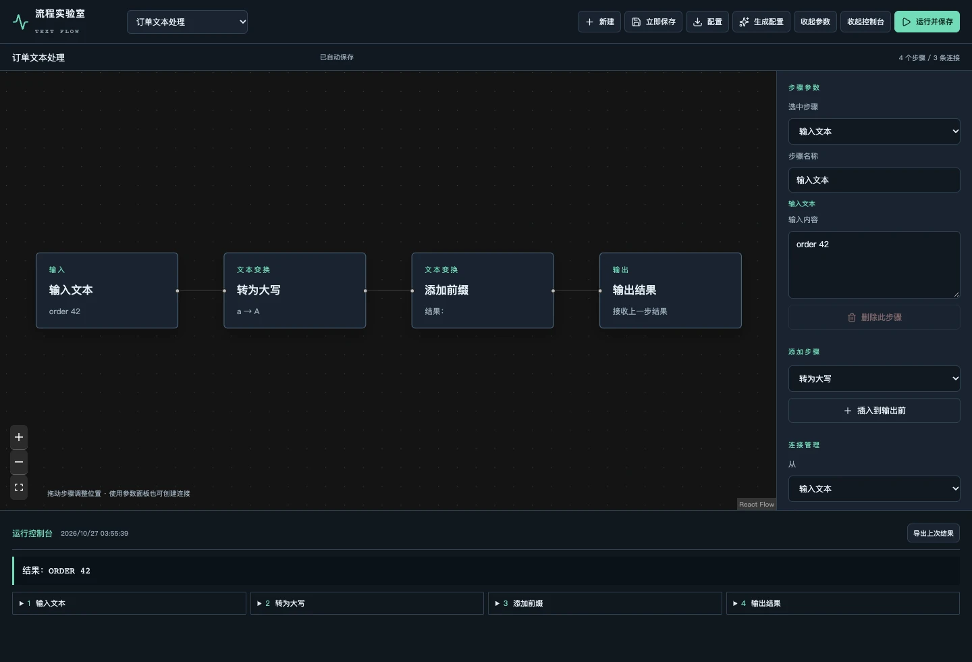Zoom out the canvas with minus icon

click(x=19, y=462)
